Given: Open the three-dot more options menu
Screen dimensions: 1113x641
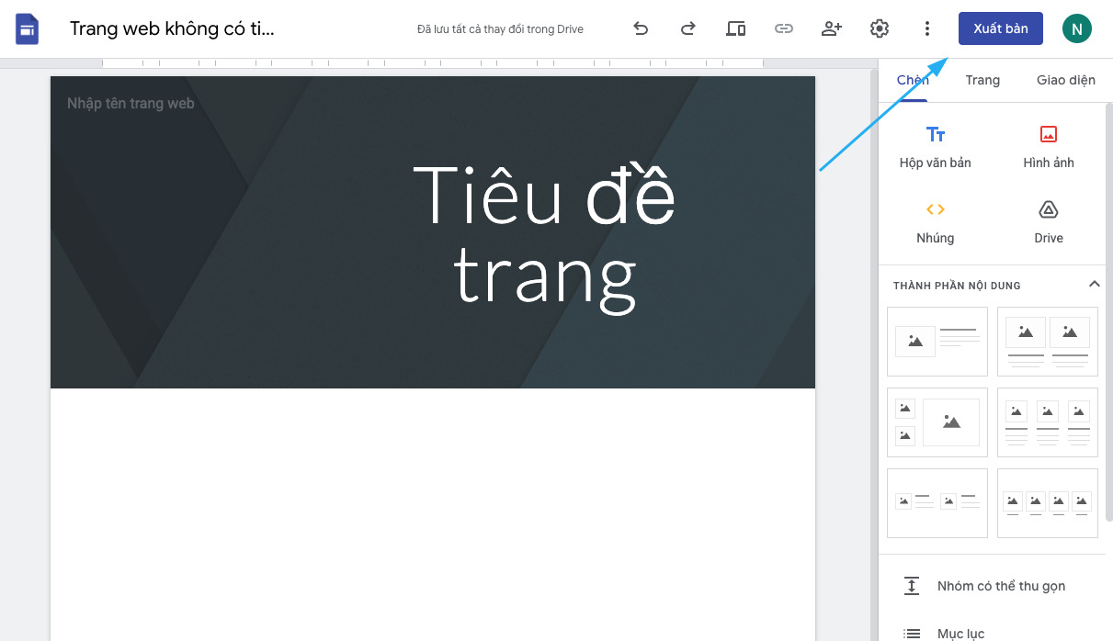Looking at the screenshot, I should pyautogui.click(x=926, y=28).
